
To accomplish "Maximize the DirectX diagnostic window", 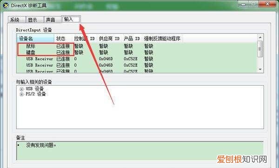I will [253, 4].
